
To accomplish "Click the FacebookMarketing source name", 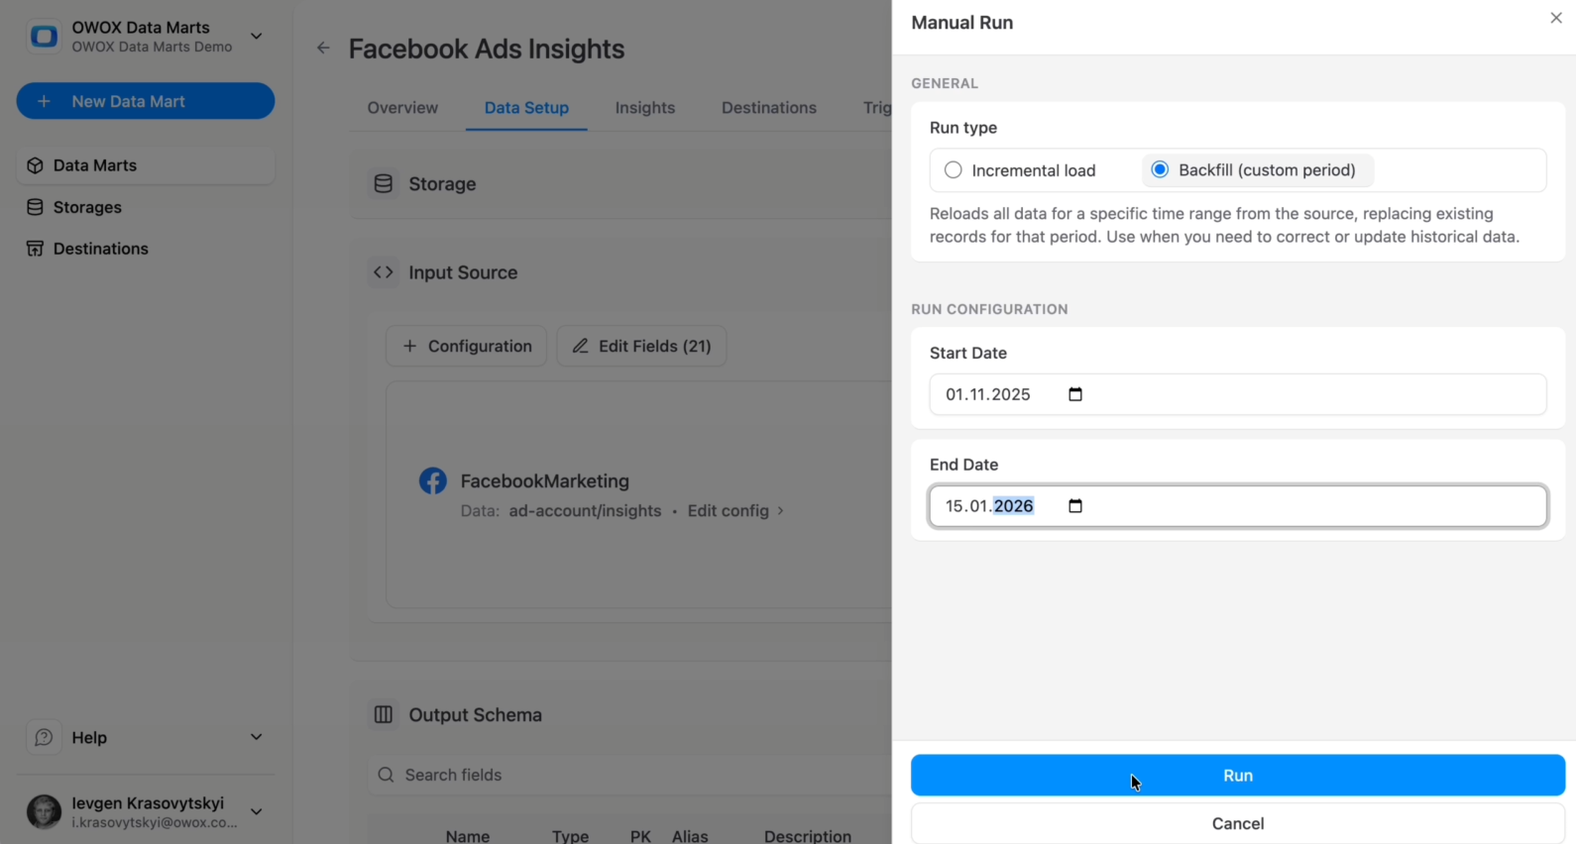I will (545, 481).
